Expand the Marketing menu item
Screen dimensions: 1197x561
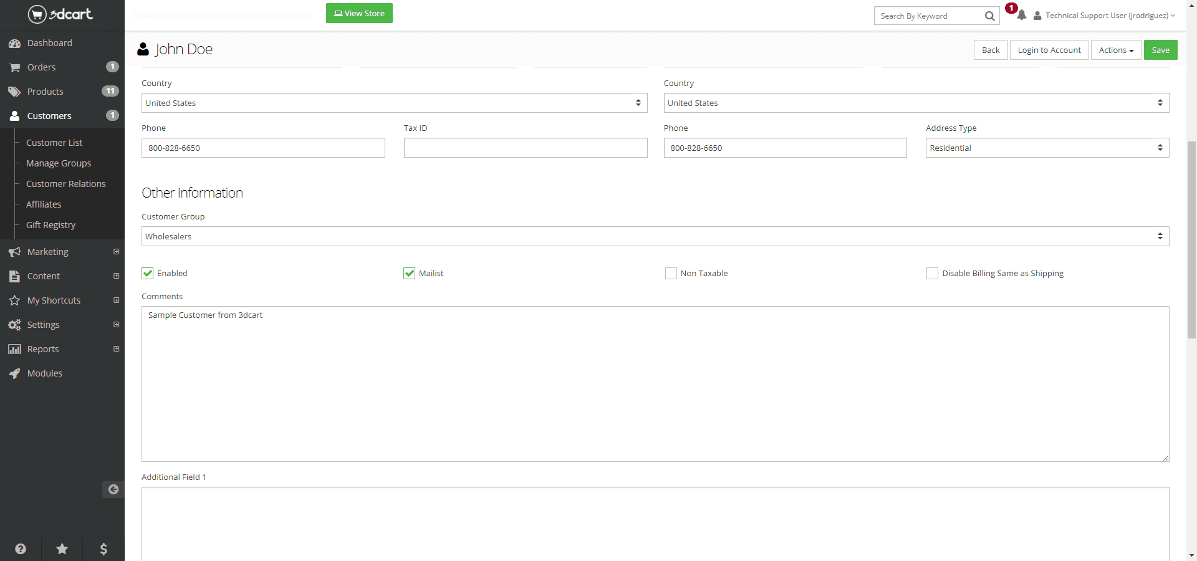[x=48, y=252]
